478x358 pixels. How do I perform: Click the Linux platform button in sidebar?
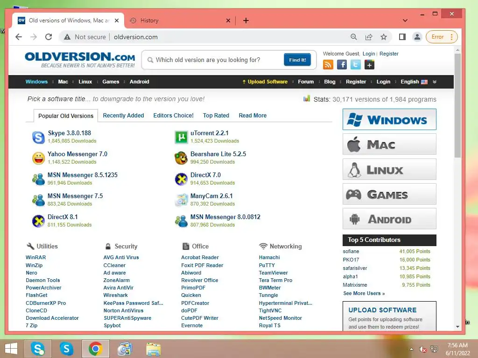pyautogui.click(x=390, y=169)
